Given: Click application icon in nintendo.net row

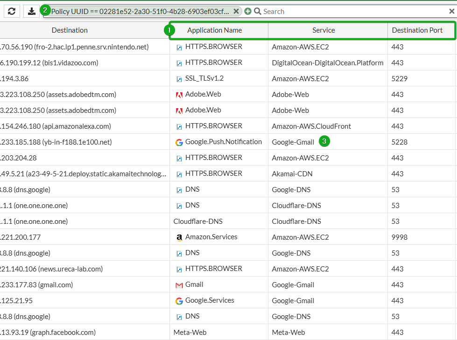Looking at the screenshot, I should pos(179,47).
